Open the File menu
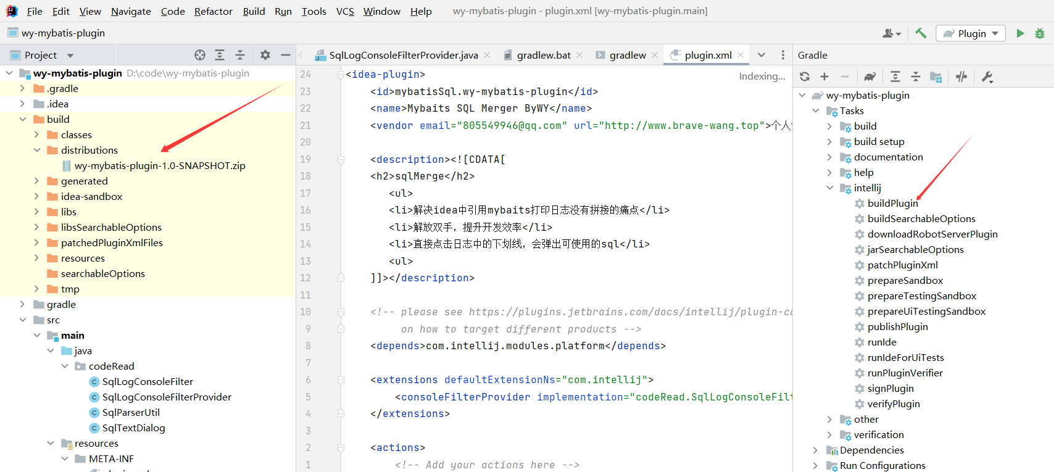The width and height of the screenshot is (1054, 472). click(35, 11)
